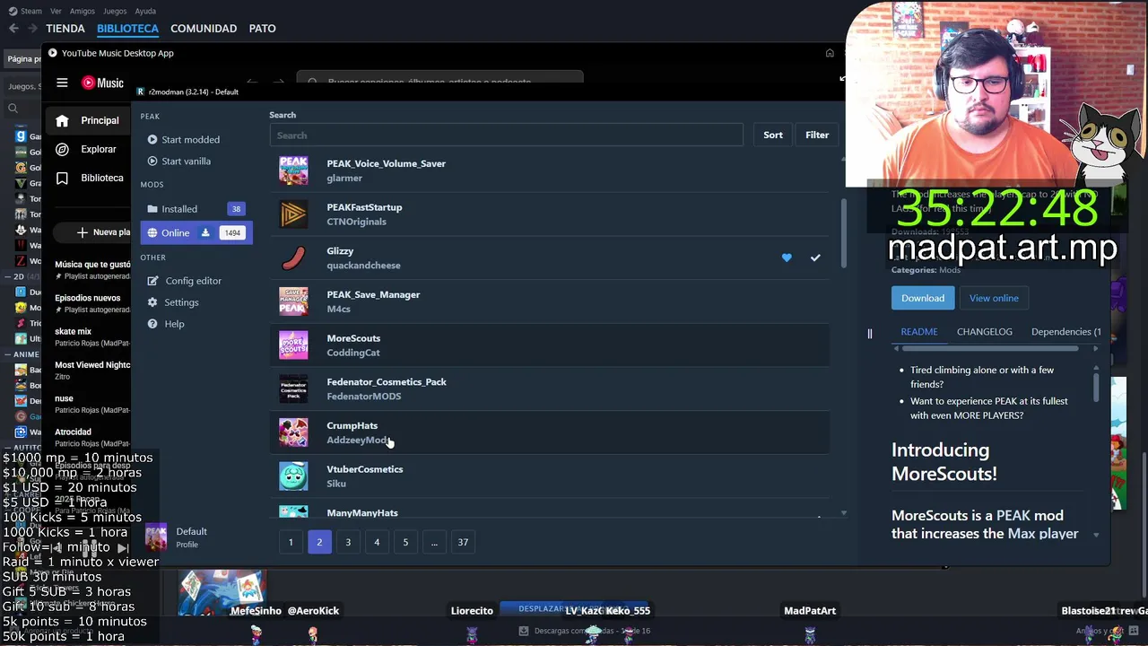Open Biblioteca in YouTube Music
1148x646 pixels.
pyautogui.click(x=89, y=178)
